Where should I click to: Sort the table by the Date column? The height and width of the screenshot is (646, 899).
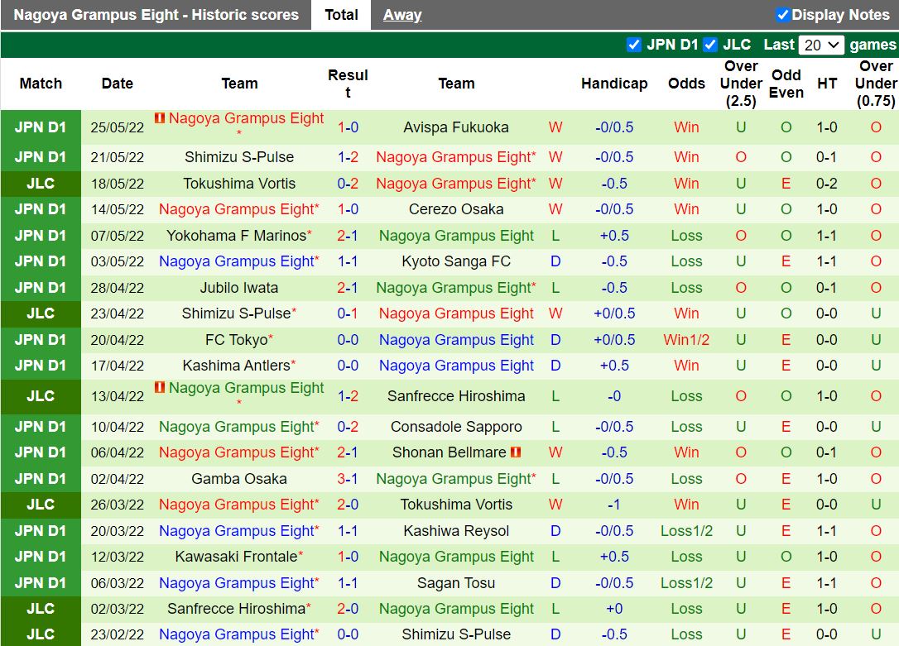click(117, 84)
